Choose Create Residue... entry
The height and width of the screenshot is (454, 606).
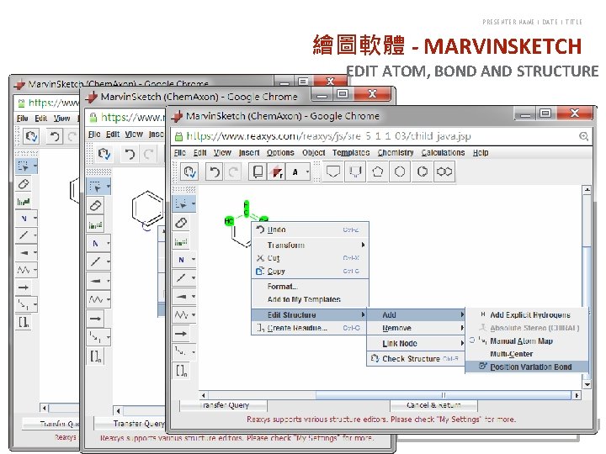[310, 328]
